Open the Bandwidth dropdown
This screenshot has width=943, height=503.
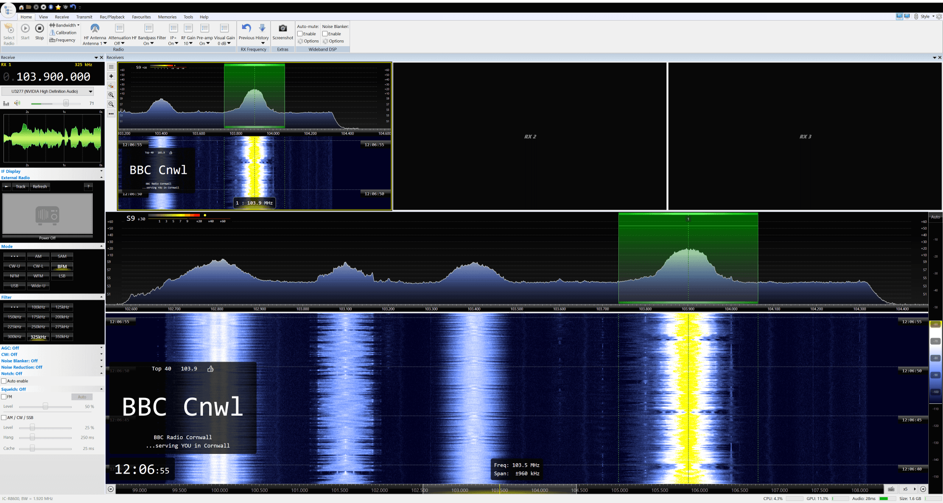64,25
